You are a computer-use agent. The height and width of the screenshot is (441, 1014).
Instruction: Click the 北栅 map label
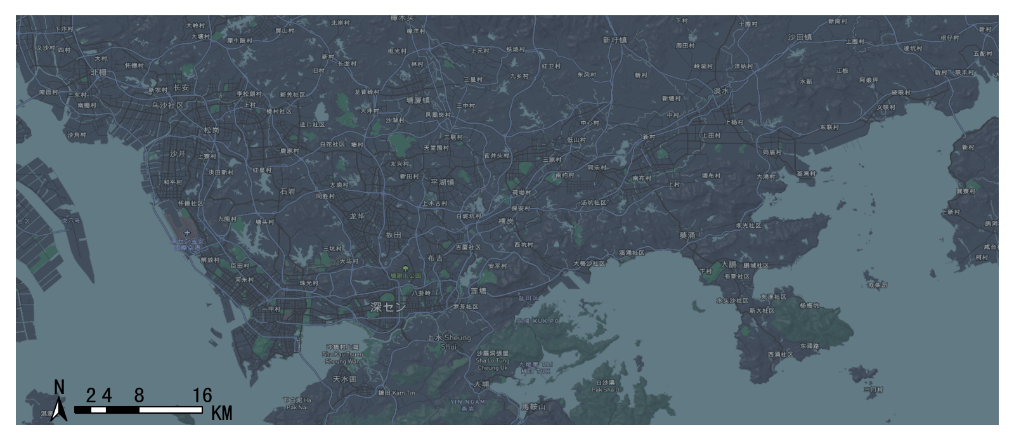pos(98,72)
